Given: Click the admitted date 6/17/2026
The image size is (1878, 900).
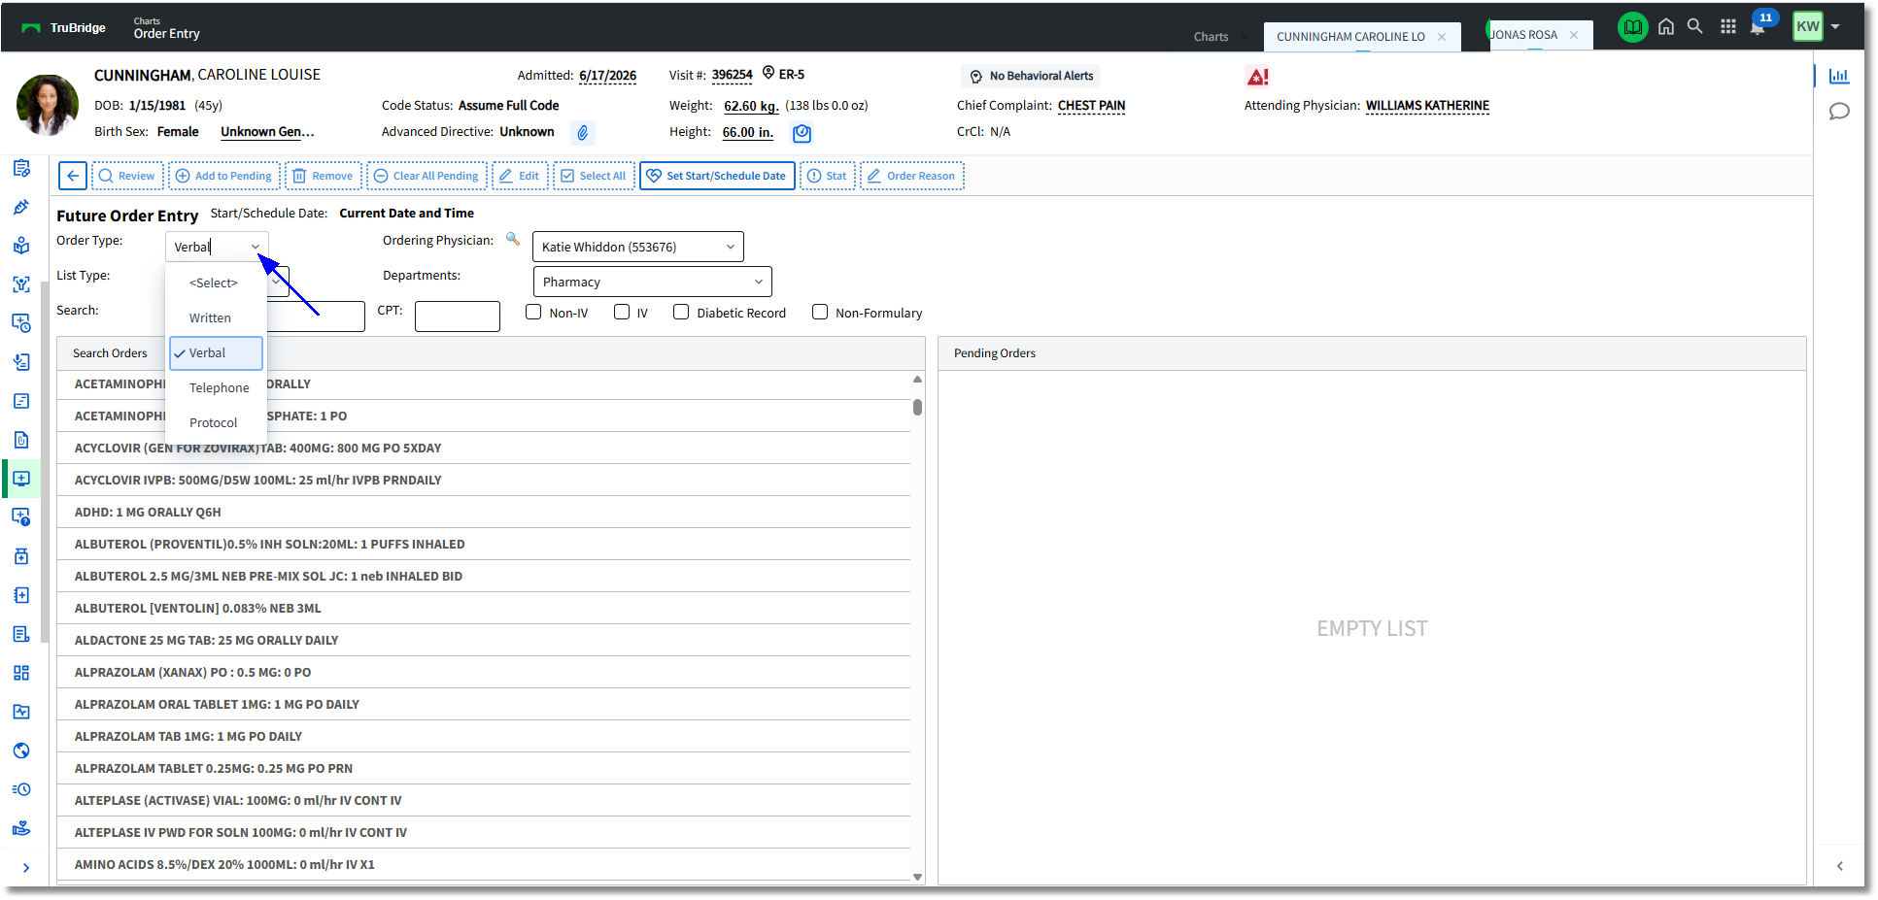Looking at the screenshot, I should 607,76.
